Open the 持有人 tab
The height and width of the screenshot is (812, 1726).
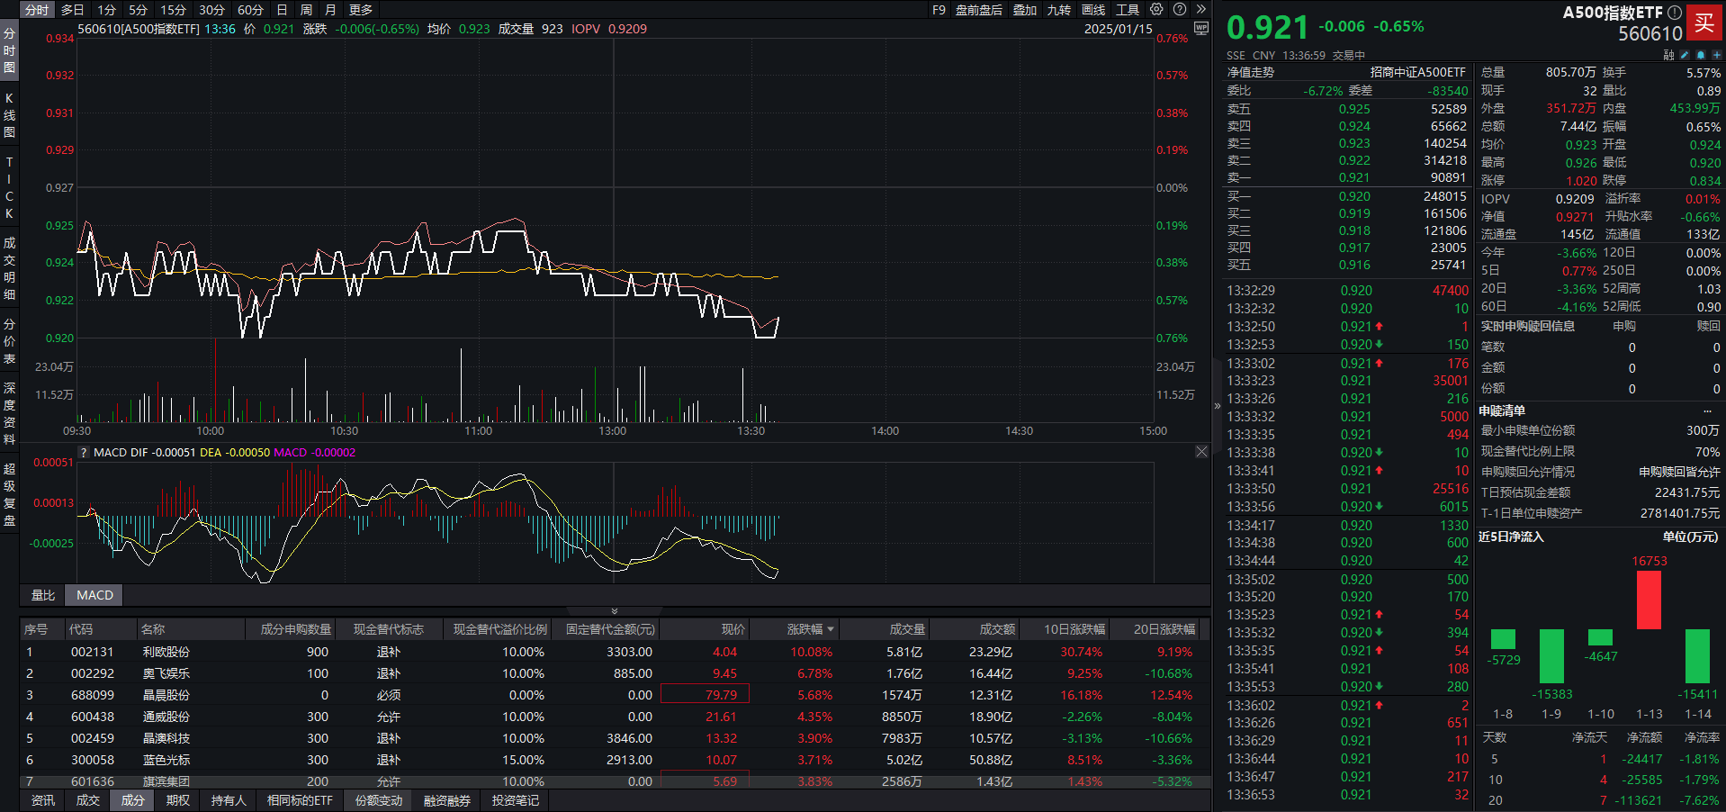[229, 800]
